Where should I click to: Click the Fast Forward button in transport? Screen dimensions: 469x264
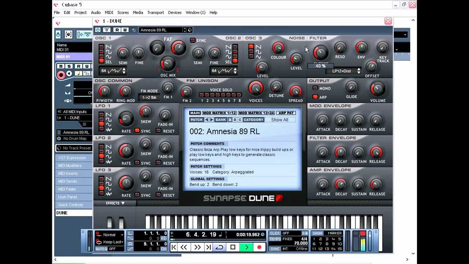(197, 247)
